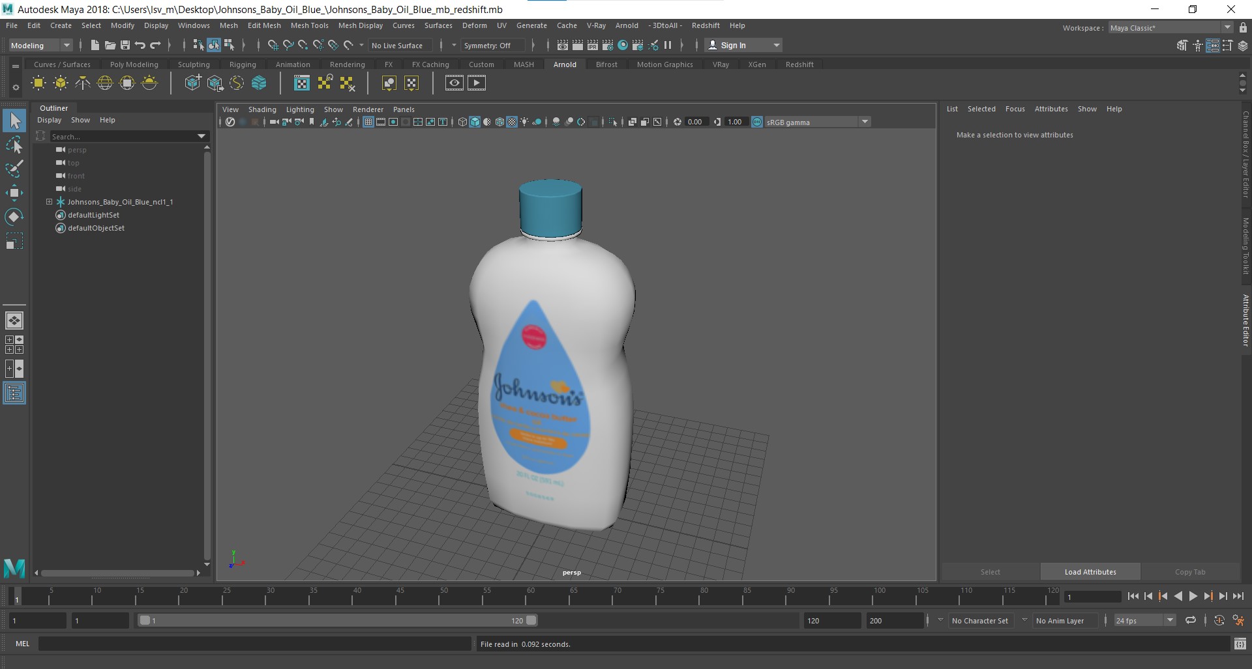
Task: Open the Modeling menu set dropdown
Action: (40, 45)
